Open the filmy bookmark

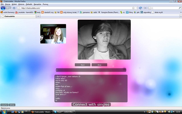130,12
